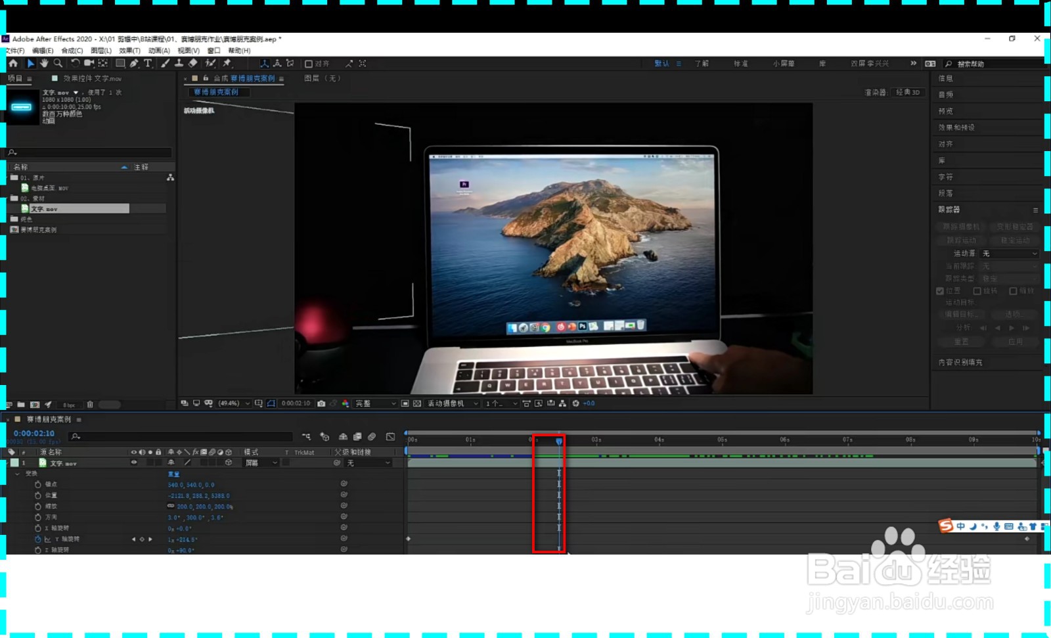1051x638 pixels.
Task: Select the Rotation tool
Action: [75, 63]
